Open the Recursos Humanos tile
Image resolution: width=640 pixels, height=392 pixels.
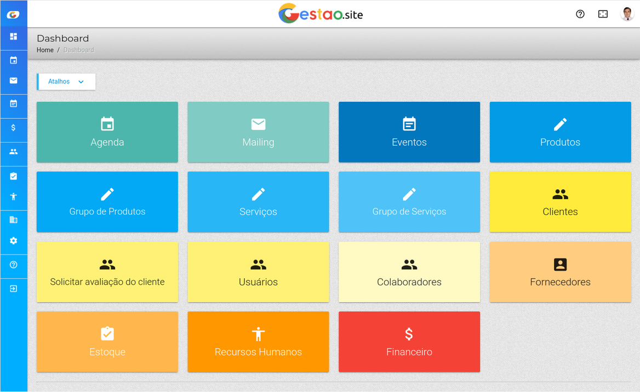click(x=258, y=342)
